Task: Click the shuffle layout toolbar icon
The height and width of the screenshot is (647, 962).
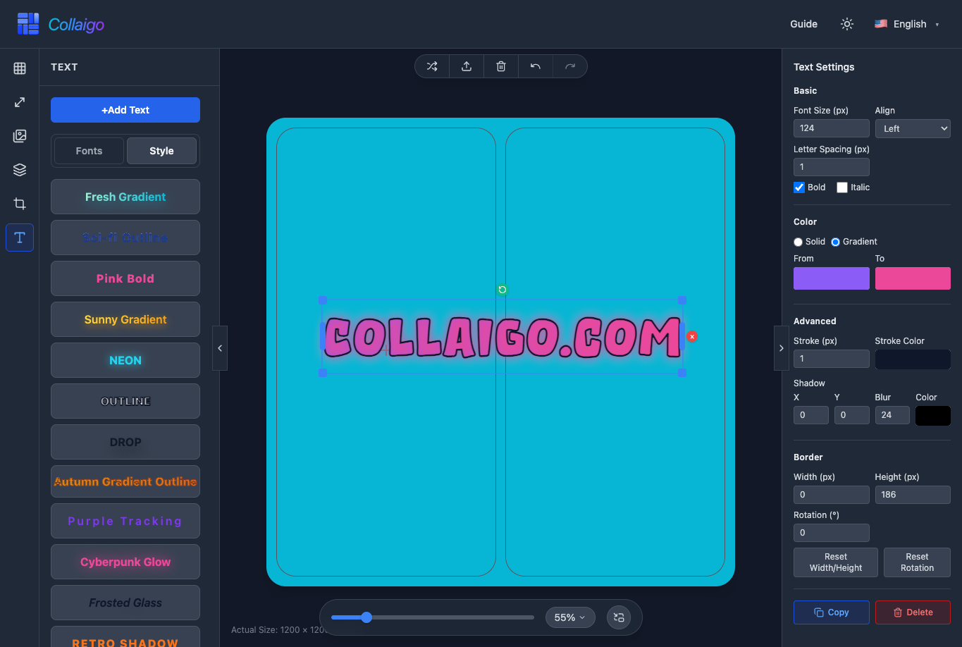Action: (x=432, y=66)
